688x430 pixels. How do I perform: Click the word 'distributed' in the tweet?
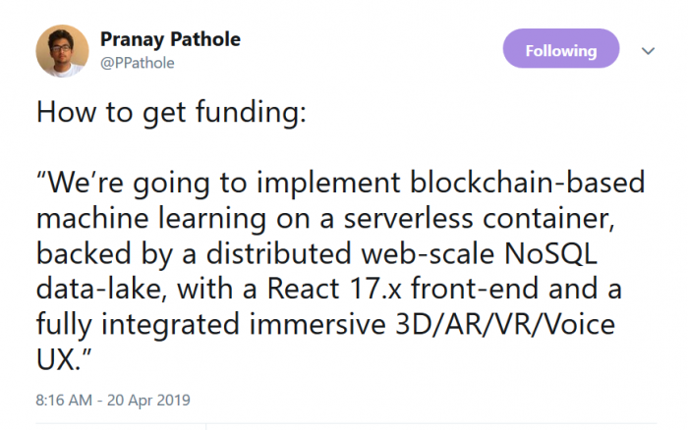(x=278, y=253)
